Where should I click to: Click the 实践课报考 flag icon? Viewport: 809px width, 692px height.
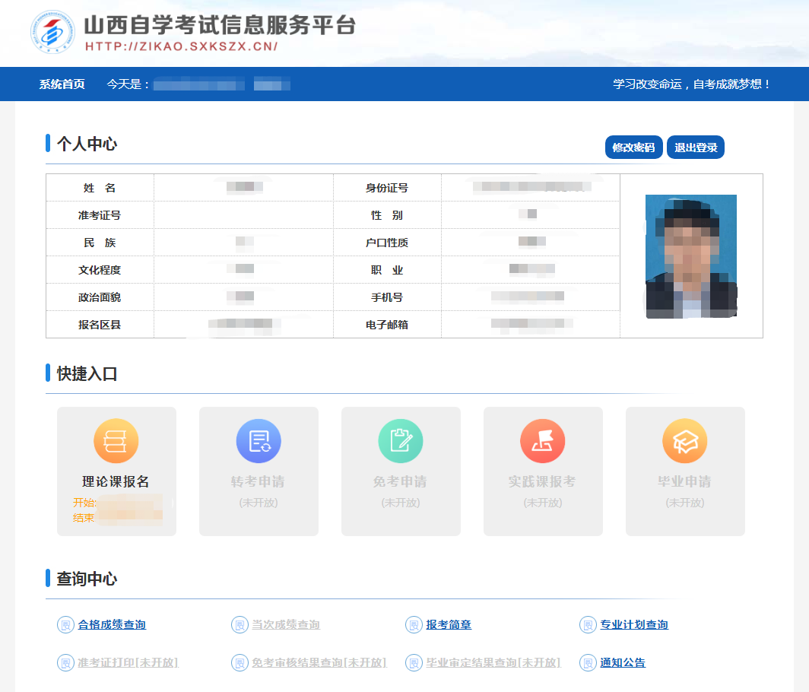[x=543, y=441]
